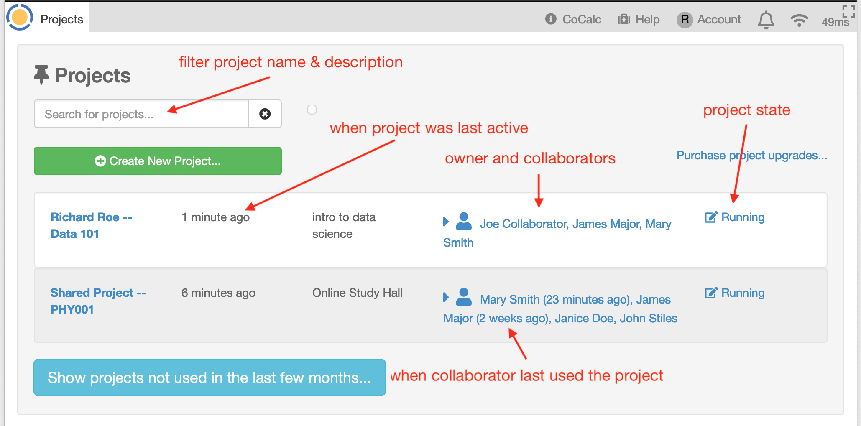Focus the Search for projects field
The image size is (861, 426).
point(141,114)
